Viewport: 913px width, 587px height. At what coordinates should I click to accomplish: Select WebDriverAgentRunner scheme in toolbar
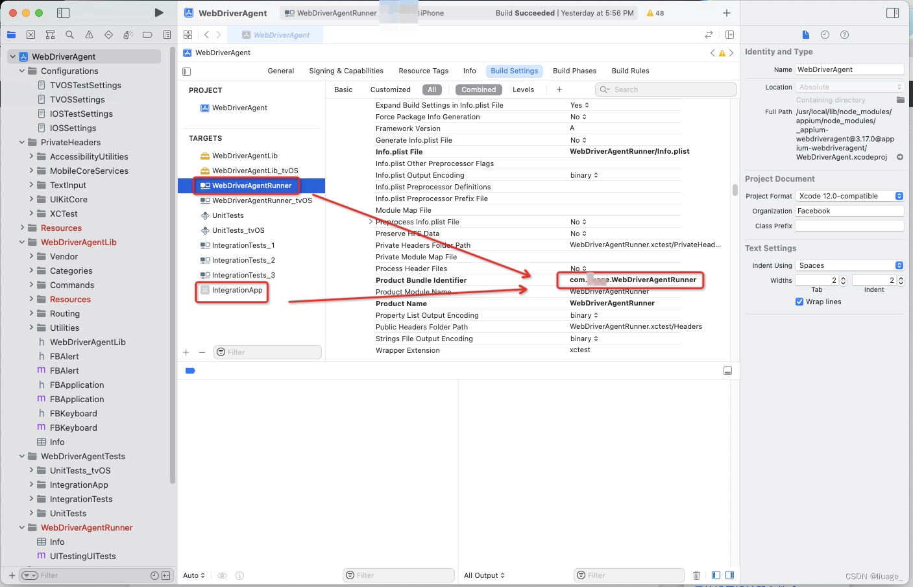point(331,13)
